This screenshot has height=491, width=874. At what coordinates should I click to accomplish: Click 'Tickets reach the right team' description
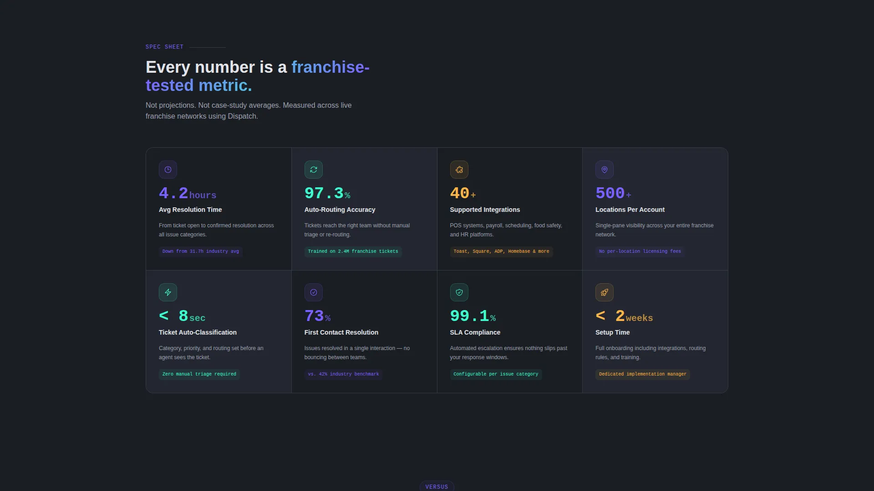357,230
